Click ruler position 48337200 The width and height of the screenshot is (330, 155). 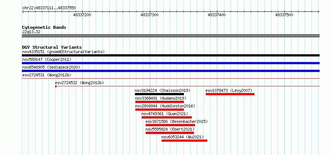(x=82, y=15)
